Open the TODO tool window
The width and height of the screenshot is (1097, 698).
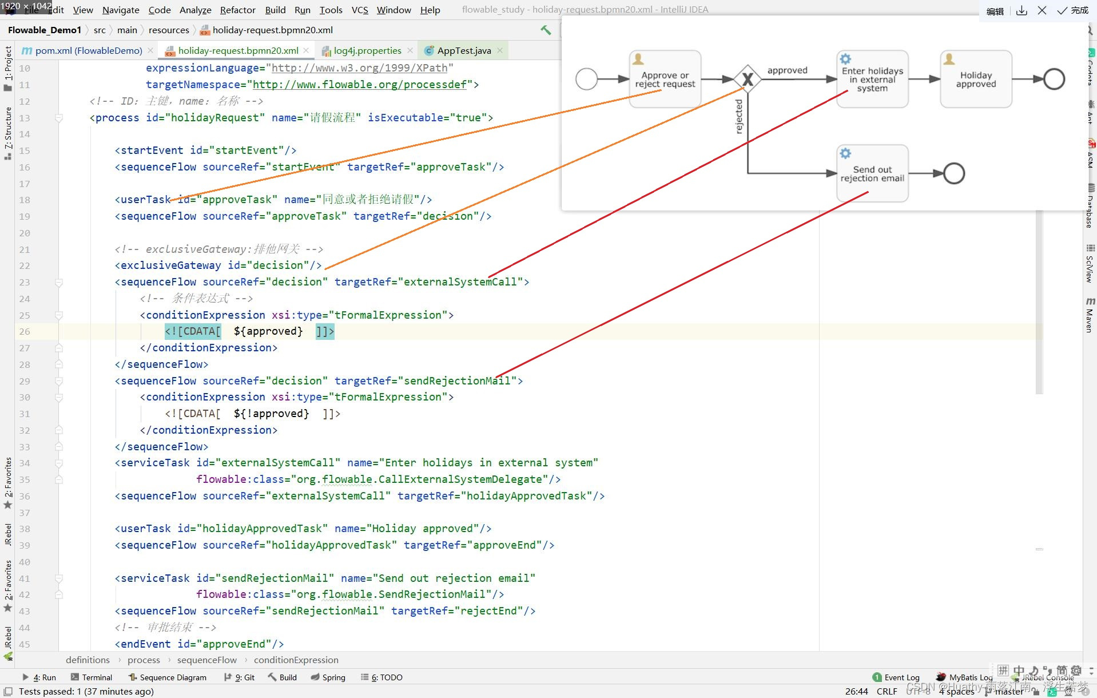[381, 677]
